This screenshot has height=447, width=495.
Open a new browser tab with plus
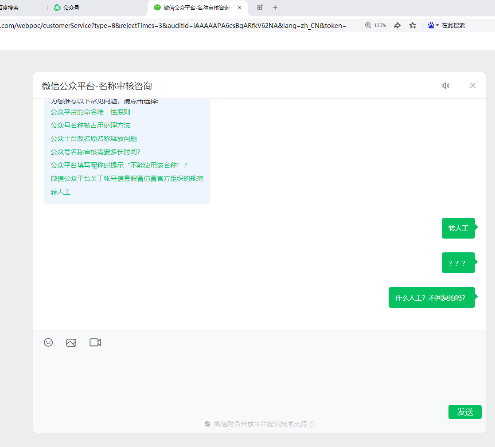coord(275,8)
